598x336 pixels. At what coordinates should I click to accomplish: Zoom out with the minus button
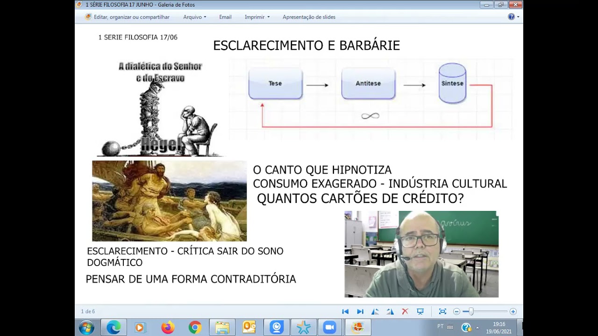point(456,311)
